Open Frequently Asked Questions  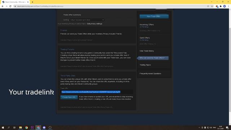(150, 74)
